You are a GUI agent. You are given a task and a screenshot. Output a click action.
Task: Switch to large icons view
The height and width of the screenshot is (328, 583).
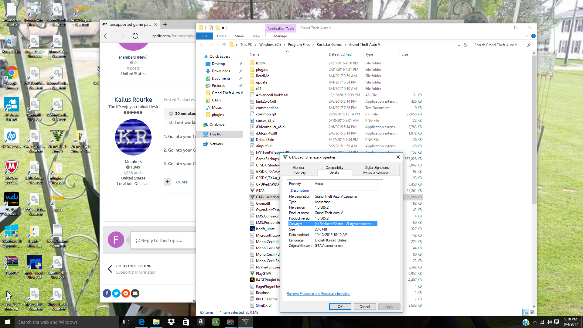(532, 312)
